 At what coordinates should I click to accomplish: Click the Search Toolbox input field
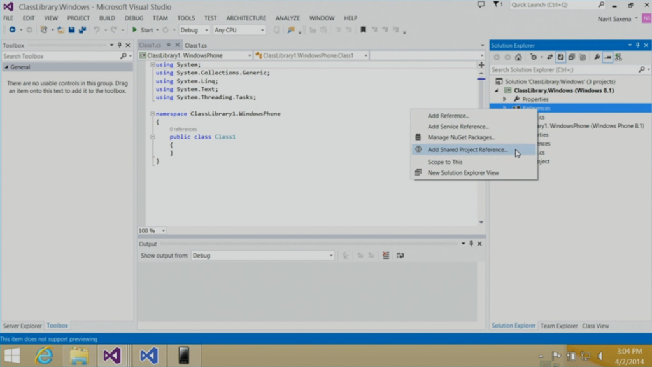61,56
